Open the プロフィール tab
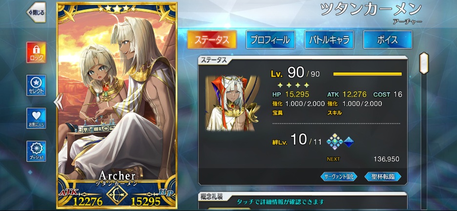The image size is (457, 211). click(x=270, y=40)
